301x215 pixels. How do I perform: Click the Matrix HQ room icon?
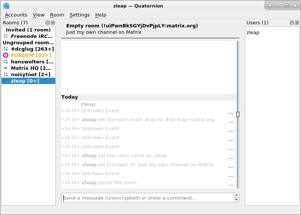pos(6,68)
